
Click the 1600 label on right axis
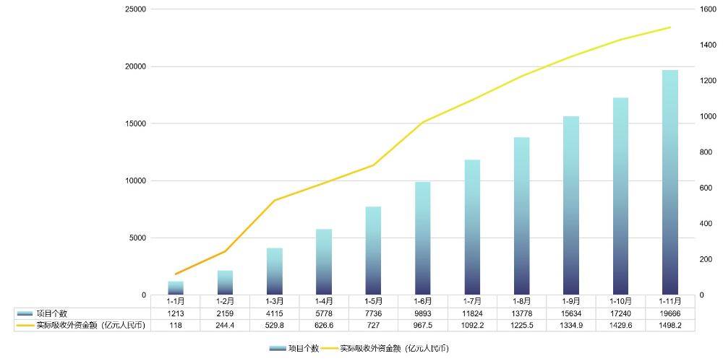pos(708,9)
